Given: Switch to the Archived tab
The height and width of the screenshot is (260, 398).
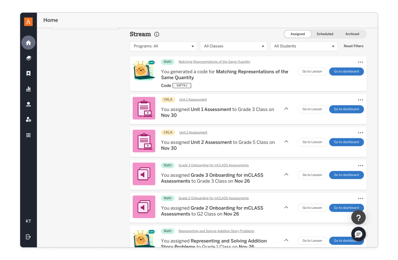Looking at the screenshot, I should click(352, 34).
